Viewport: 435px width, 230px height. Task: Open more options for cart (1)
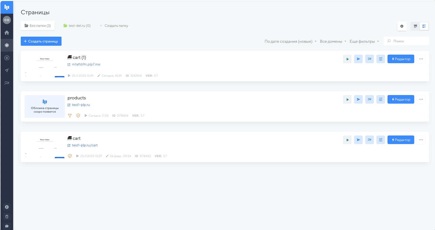click(x=421, y=59)
